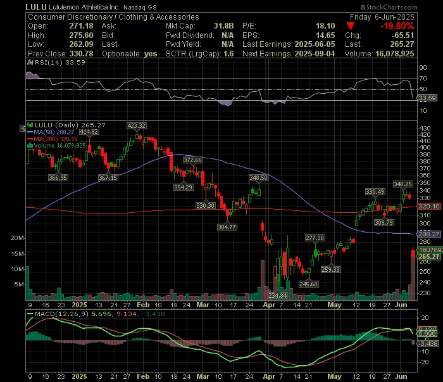Viewport: 443px width, 382px height.
Task: Click the SCTR (LrgCap) value 1.6
Action: (228, 54)
